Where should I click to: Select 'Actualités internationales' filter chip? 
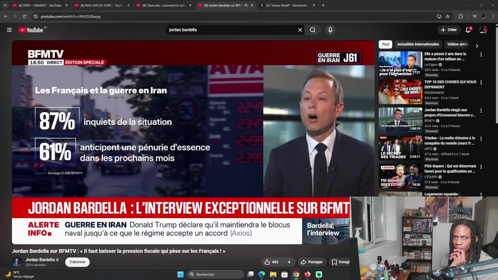coord(418,44)
